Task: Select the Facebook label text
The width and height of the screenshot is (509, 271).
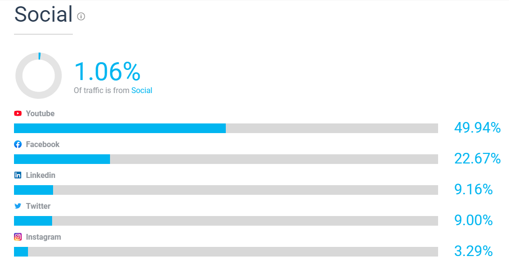Action: (42, 144)
